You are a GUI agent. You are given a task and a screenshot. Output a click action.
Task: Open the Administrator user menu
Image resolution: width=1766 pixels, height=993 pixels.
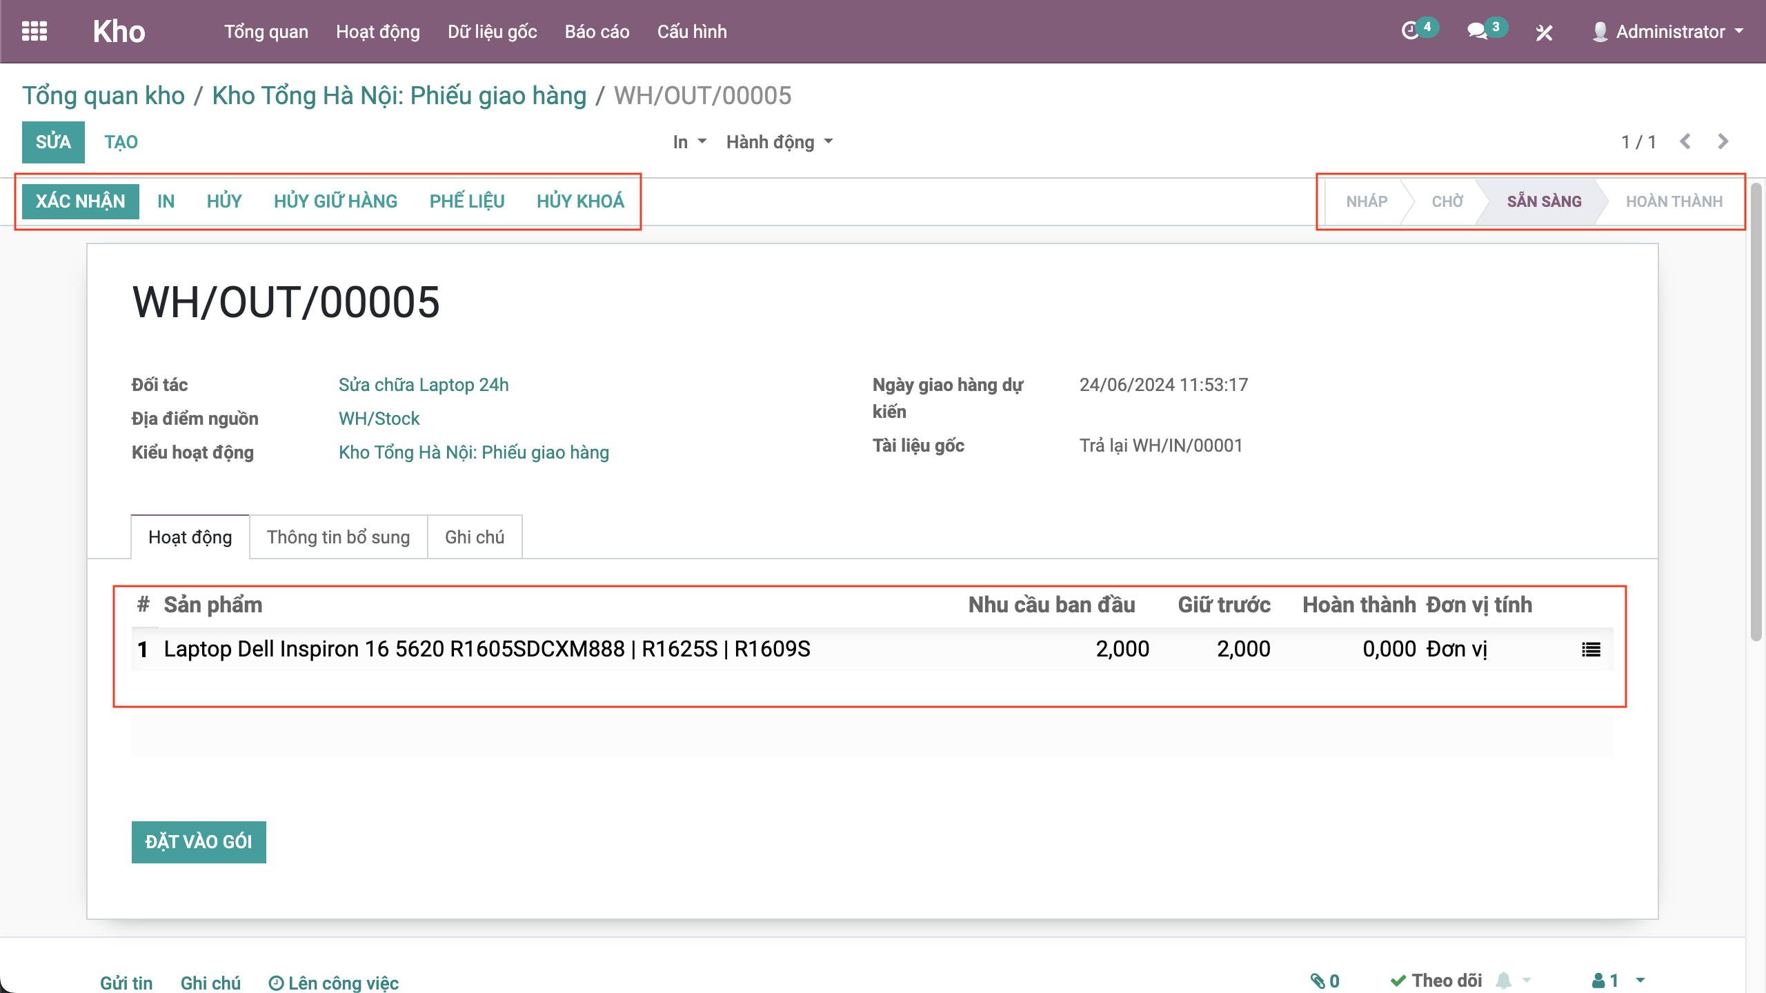pyautogui.click(x=1668, y=32)
